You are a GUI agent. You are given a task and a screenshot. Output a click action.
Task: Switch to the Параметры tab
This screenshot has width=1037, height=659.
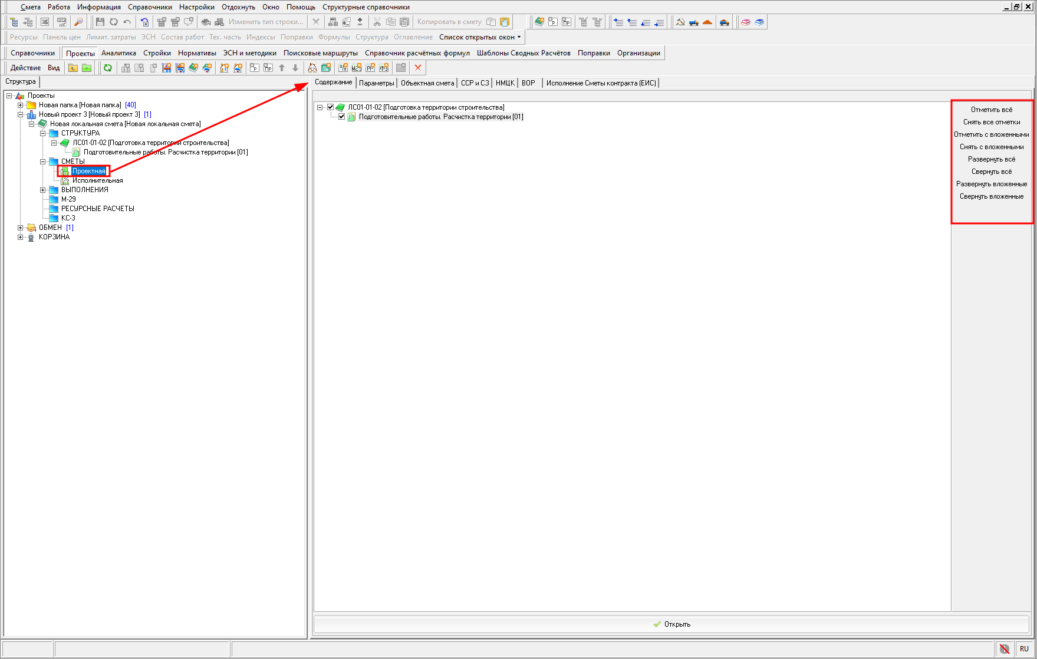point(376,83)
